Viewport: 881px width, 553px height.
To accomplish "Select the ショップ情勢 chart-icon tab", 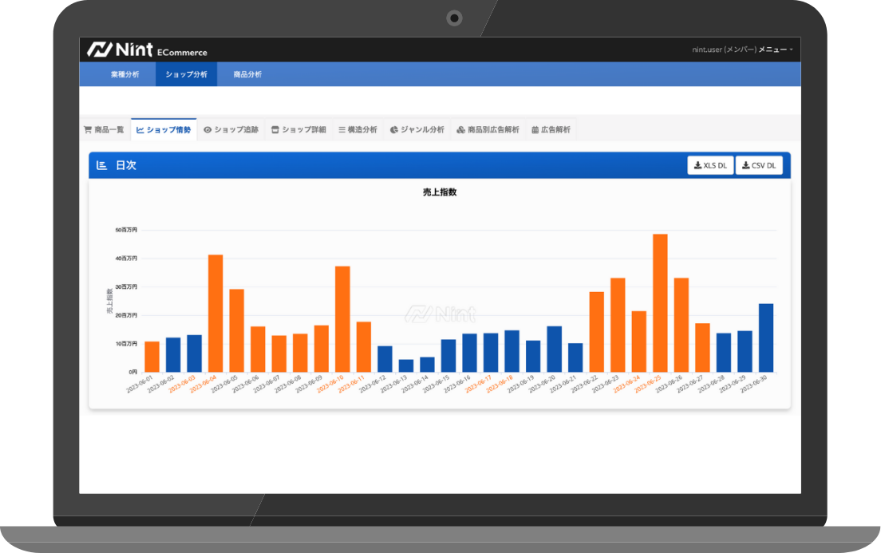I will click(164, 129).
